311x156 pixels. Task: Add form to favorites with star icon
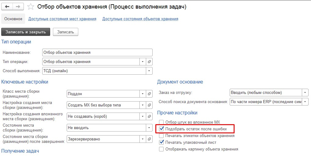(x=31, y=6)
